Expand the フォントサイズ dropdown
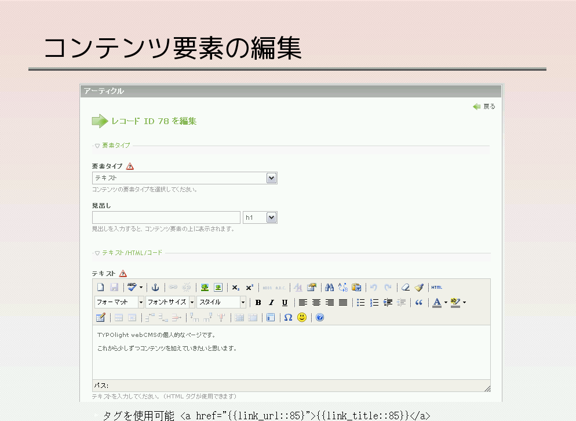This screenshot has width=576, height=421. [x=170, y=302]
